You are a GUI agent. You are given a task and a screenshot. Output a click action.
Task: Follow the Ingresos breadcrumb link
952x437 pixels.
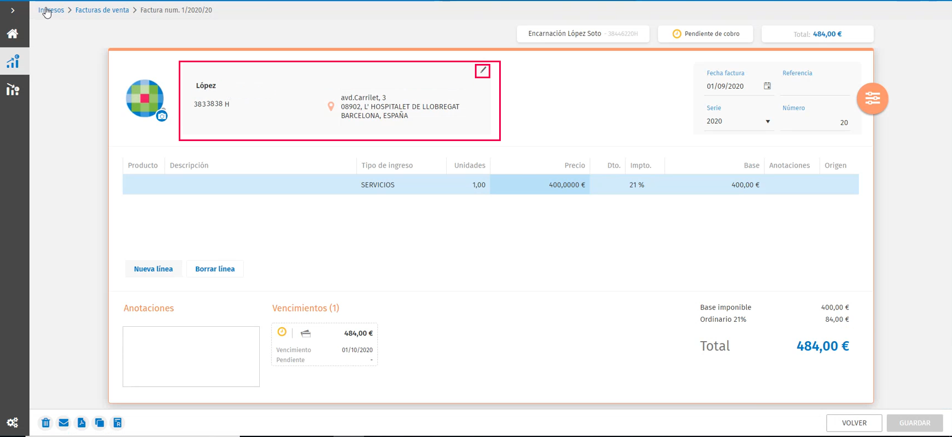(x=51, y=10)
